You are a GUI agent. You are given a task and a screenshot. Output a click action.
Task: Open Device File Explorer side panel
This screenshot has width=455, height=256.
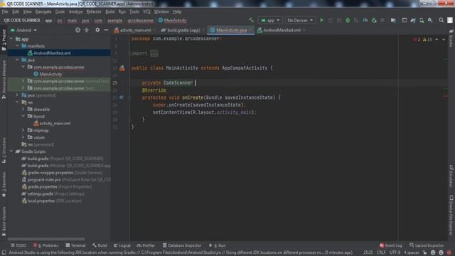click(451, 215)
